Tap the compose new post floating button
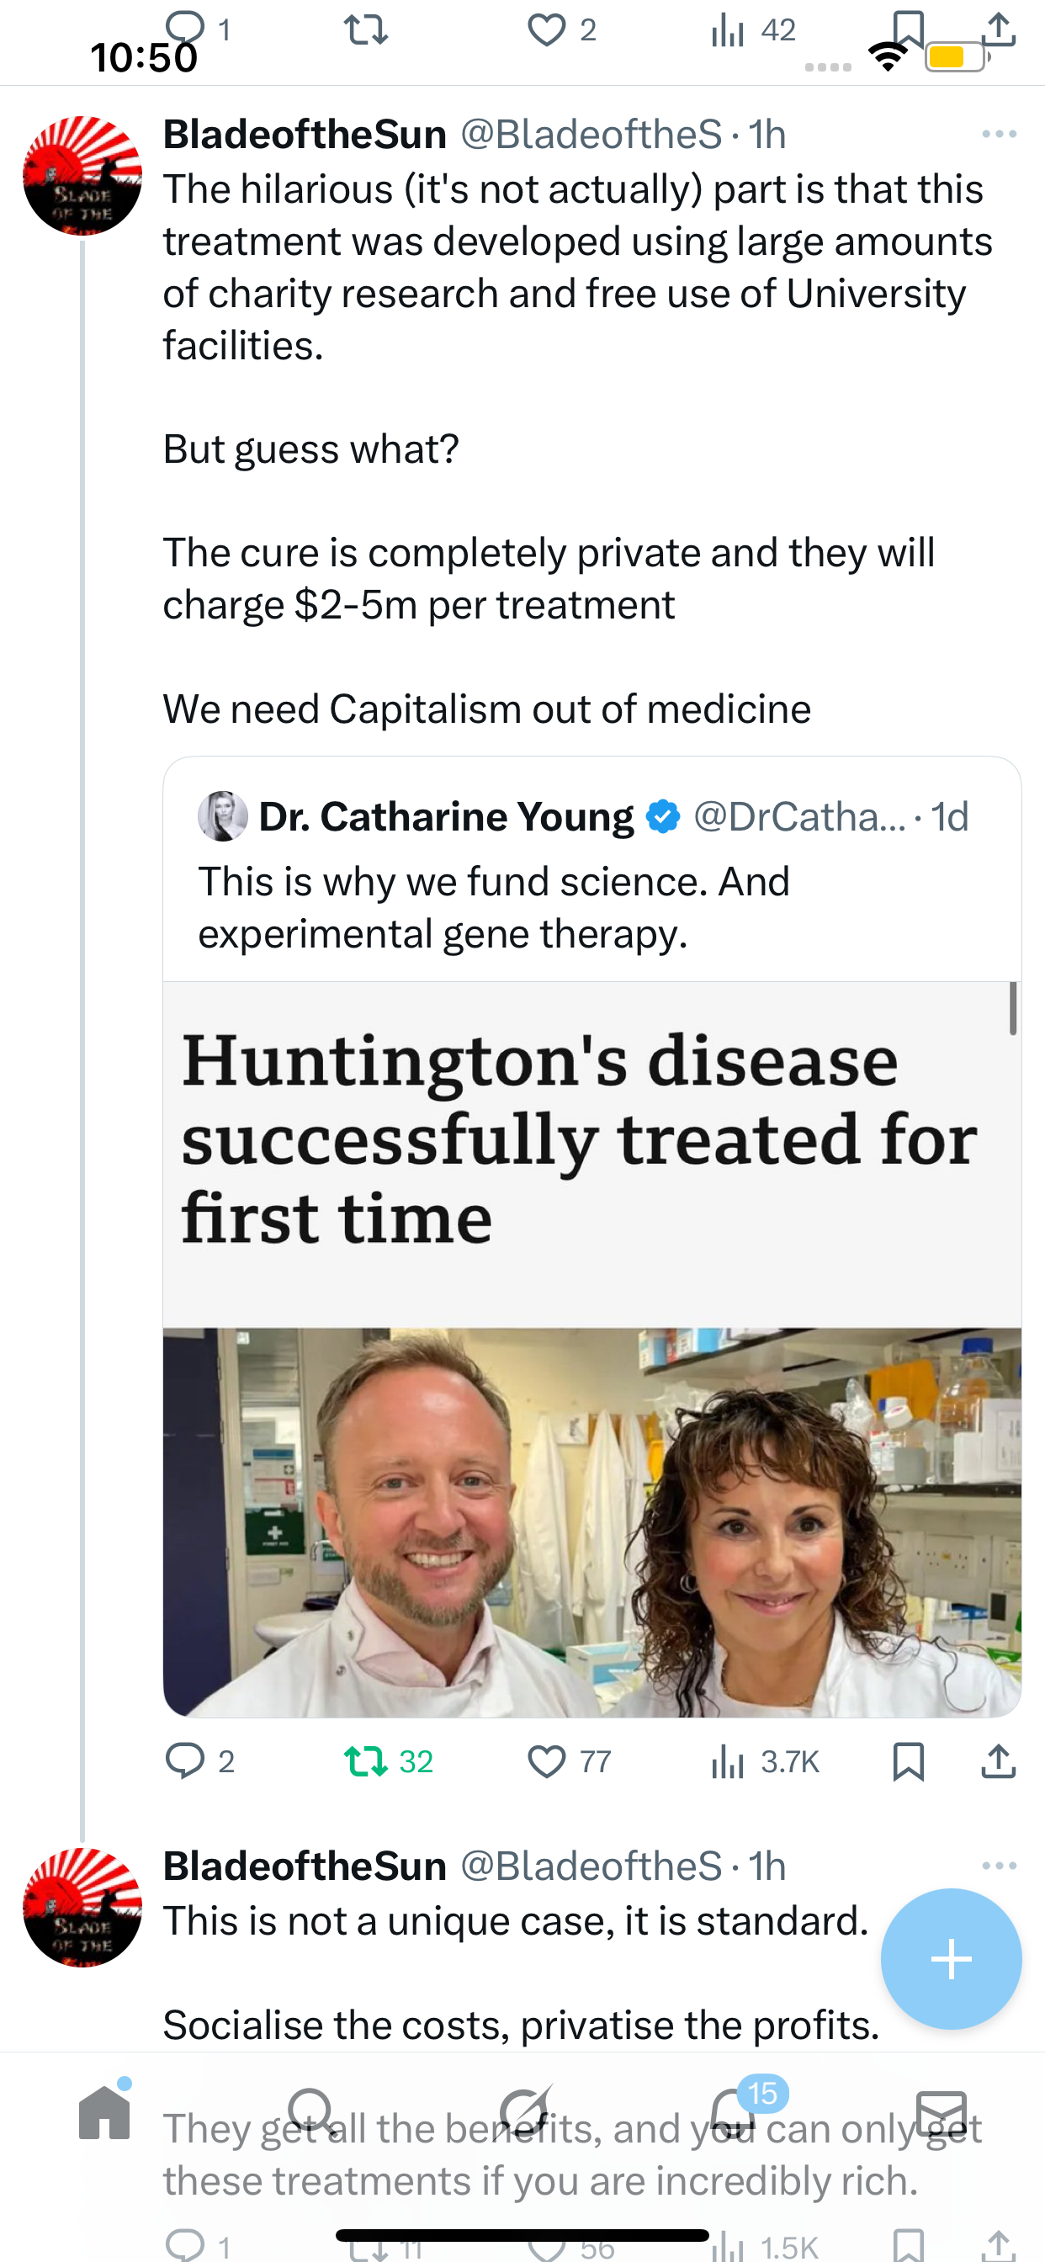Screen dimensions: 1045x2262 [951, 1959]
